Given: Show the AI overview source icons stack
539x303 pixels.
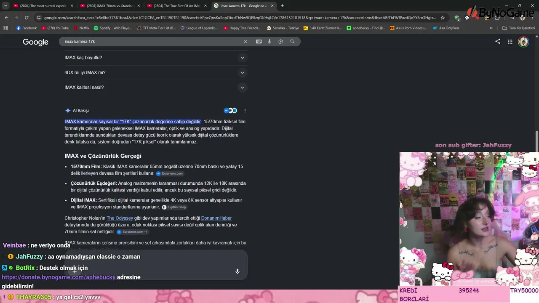Looking at the screenshot, I should click(x=230, y=111).
